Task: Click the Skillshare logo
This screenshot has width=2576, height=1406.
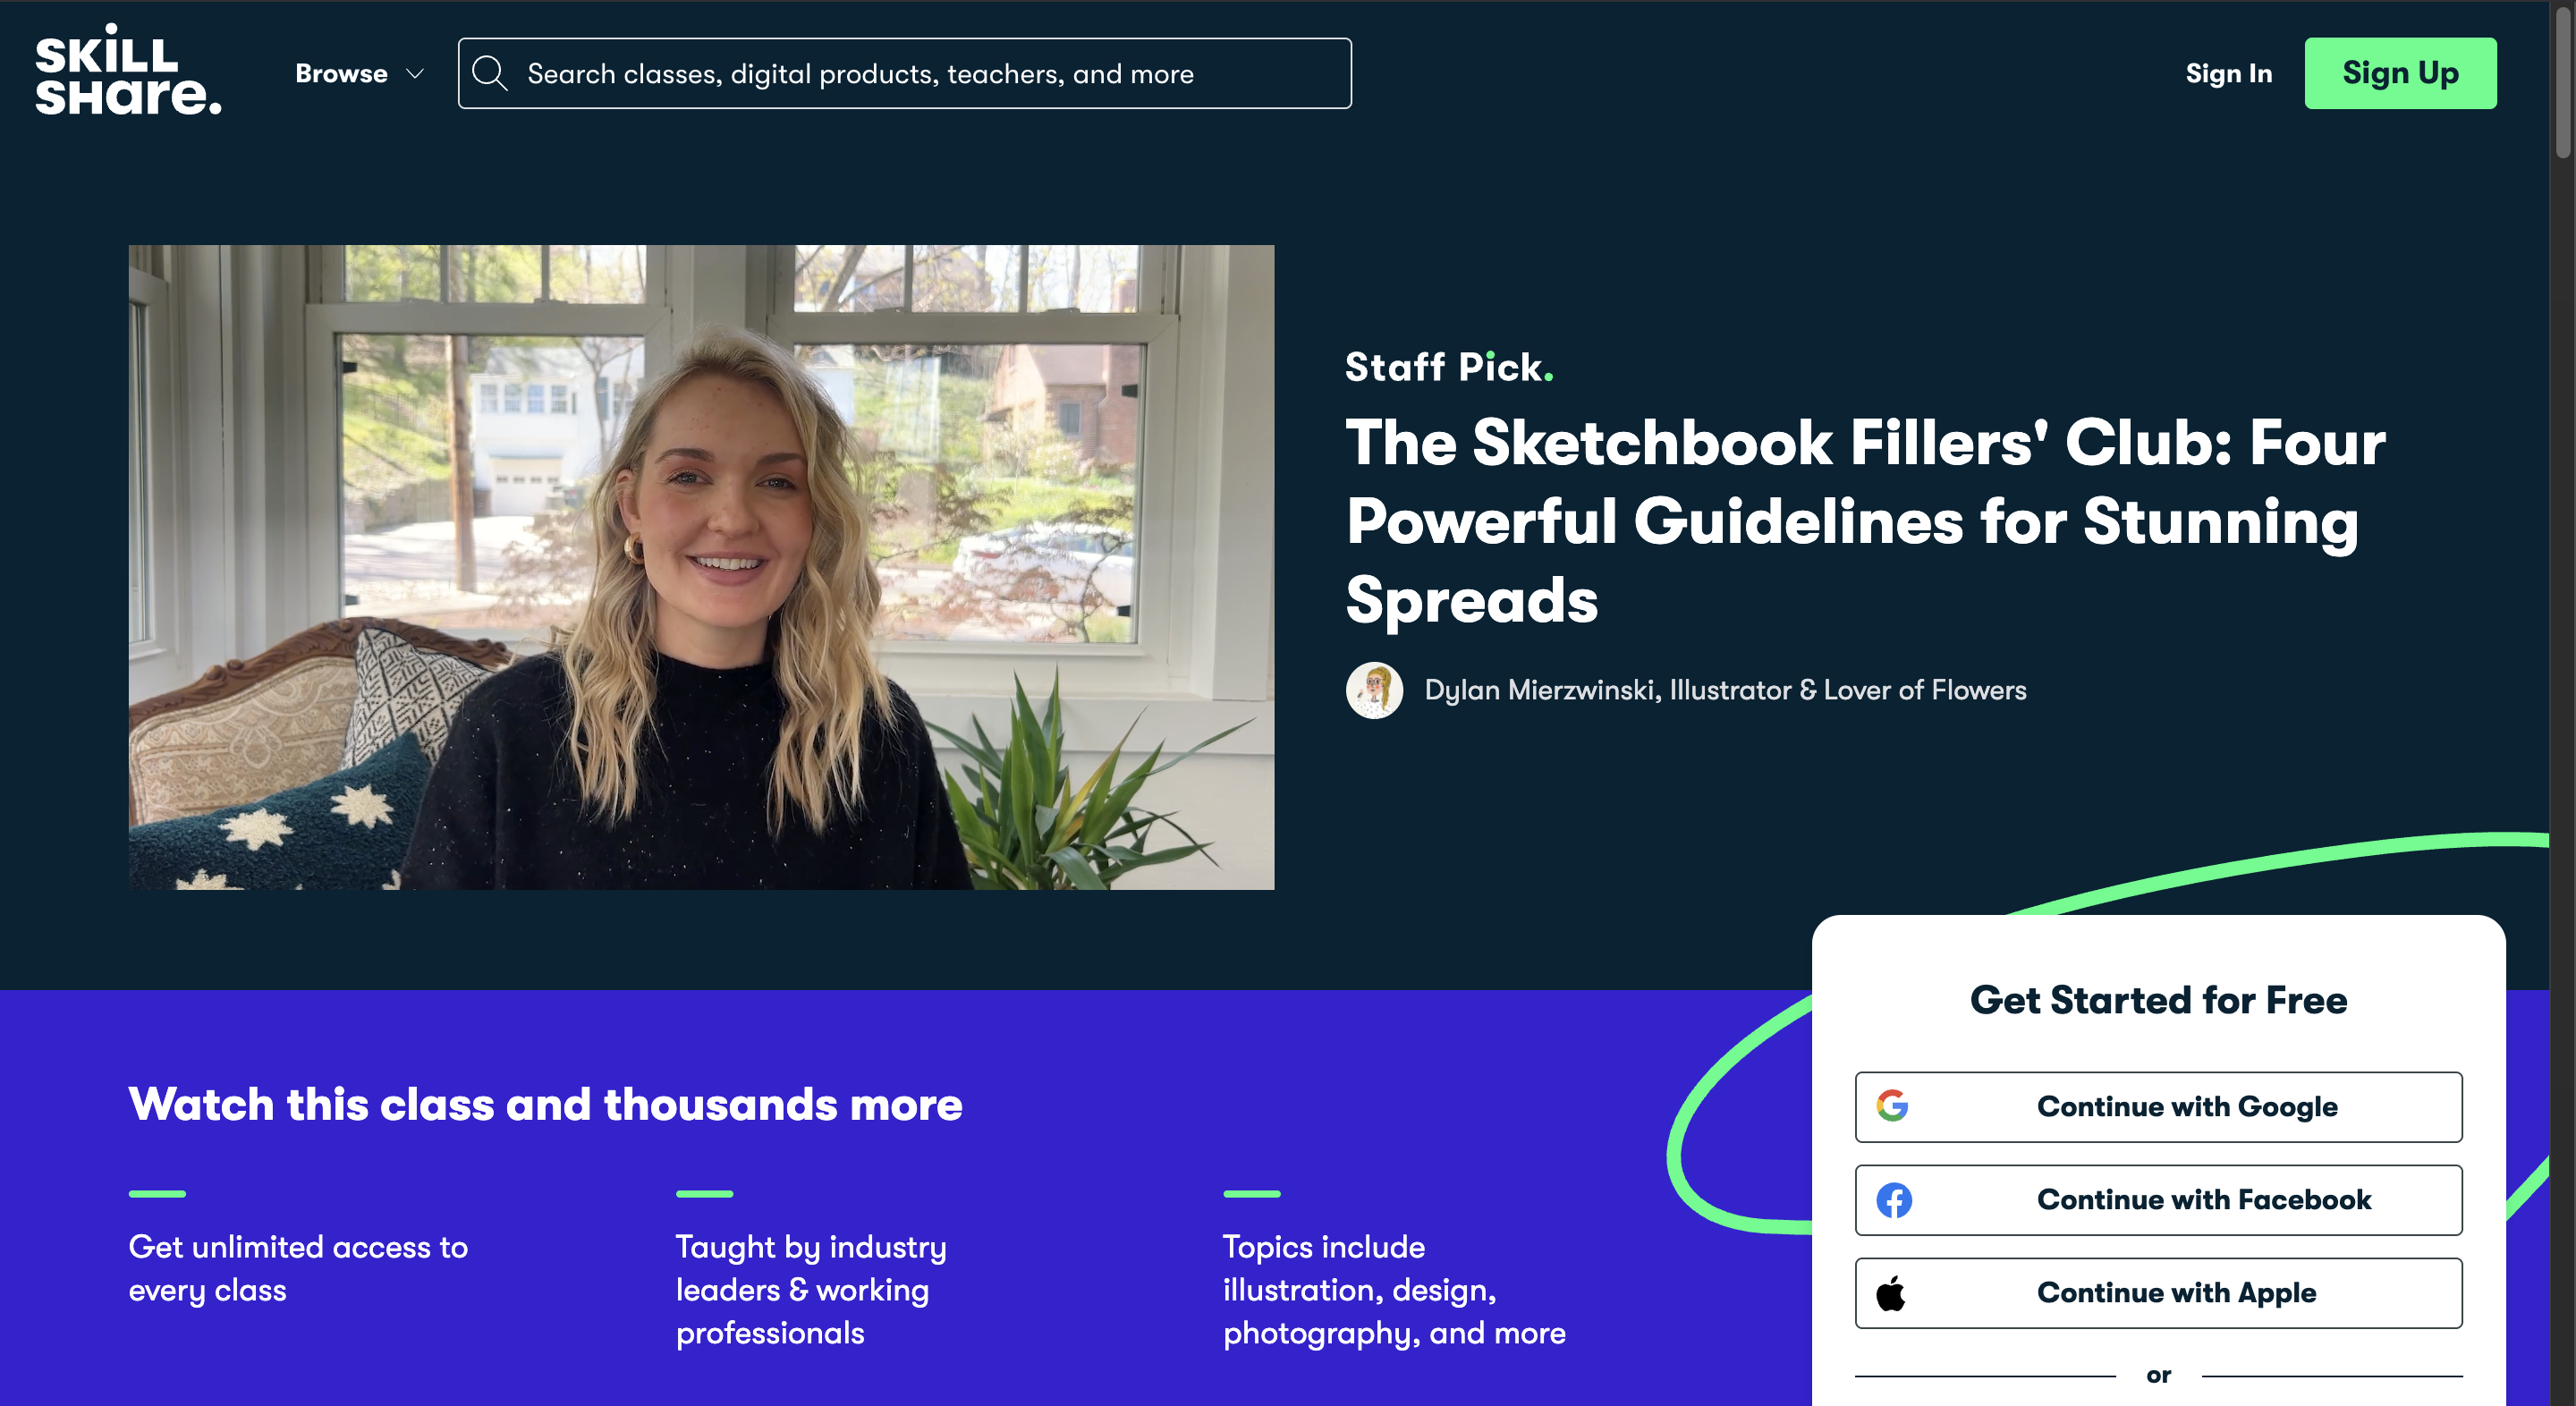Action: (x=128, y=70)
